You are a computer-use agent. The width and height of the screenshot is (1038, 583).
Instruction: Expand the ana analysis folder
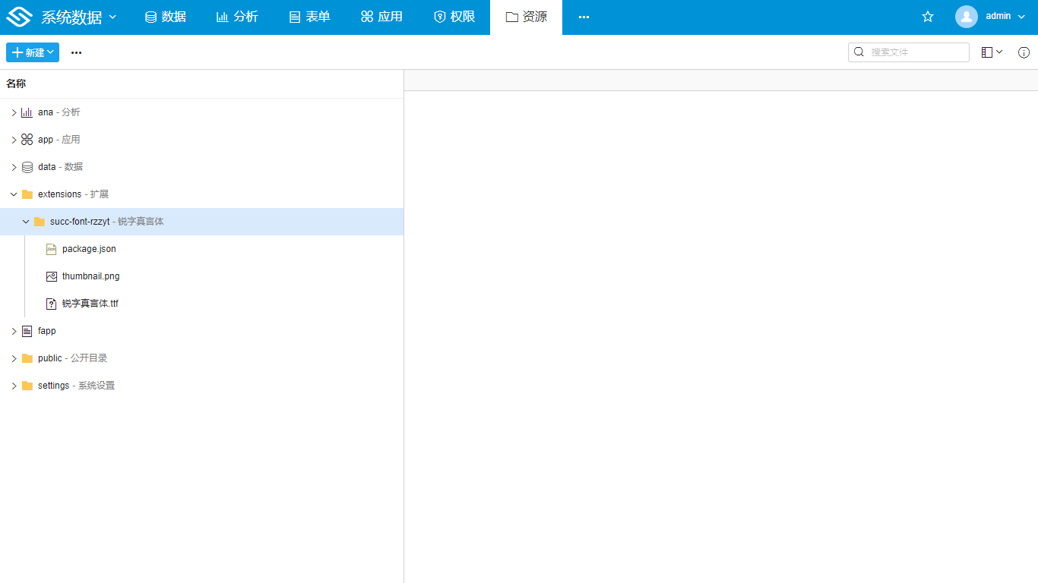coord(14,112)
